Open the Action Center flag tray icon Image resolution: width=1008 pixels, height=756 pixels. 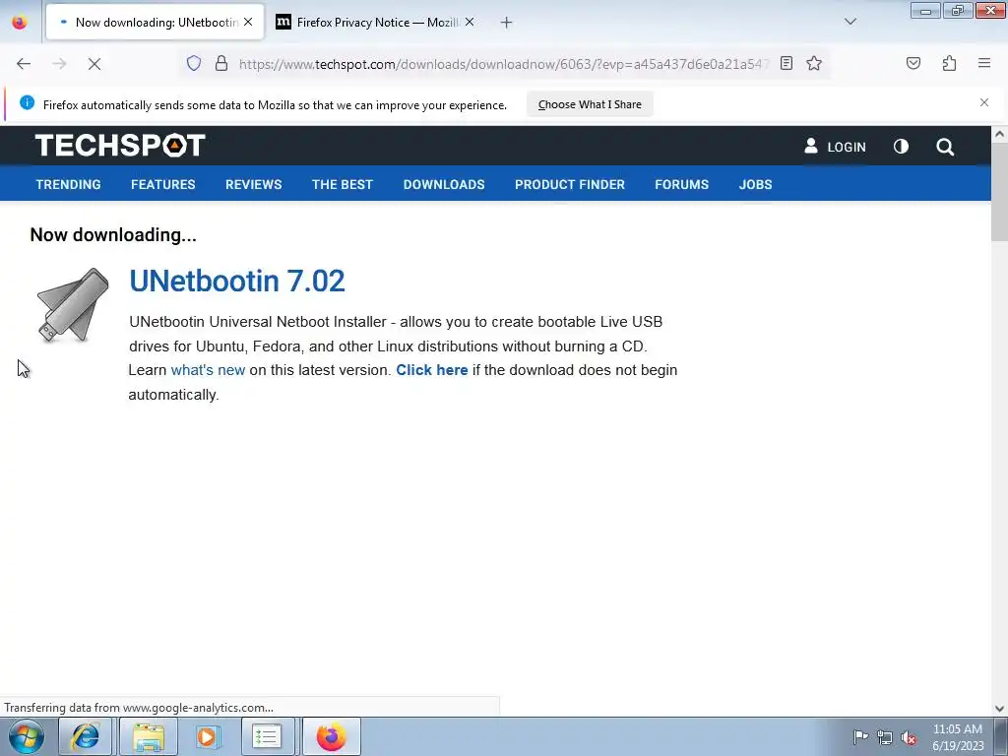point(860,736)
